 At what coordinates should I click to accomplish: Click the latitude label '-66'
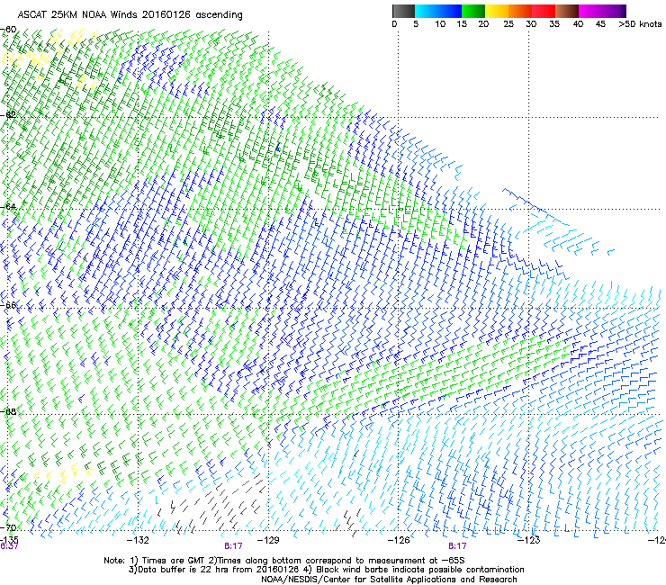tap(8, 305)
